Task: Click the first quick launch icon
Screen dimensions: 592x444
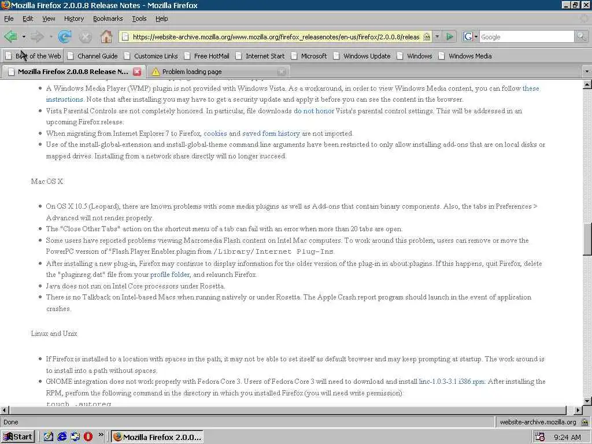Action: click(49, 437)
